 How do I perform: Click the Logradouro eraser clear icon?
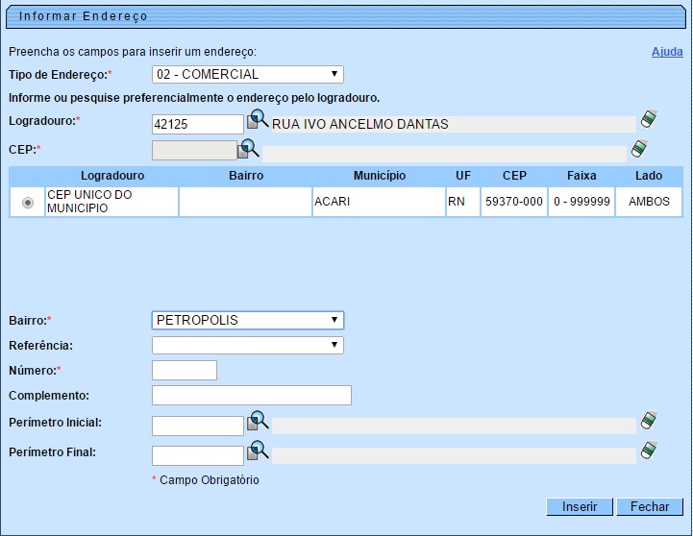point(651,120)
